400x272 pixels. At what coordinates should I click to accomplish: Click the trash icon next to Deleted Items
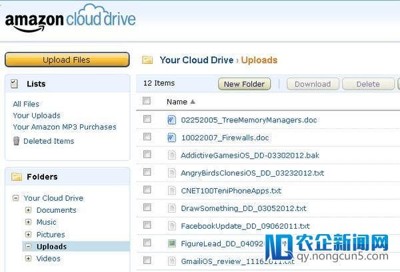17,141
